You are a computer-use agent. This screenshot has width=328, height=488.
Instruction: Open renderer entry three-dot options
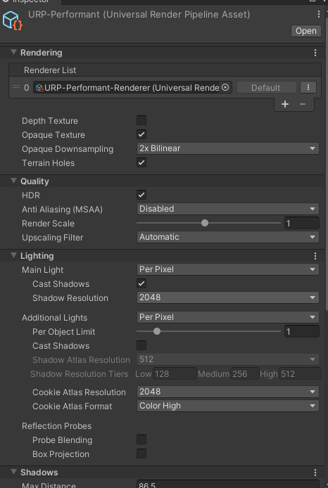308,87
